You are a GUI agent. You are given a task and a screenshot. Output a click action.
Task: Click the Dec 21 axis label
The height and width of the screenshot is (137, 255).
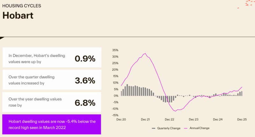pyautogui.click(x=145, y=119)
